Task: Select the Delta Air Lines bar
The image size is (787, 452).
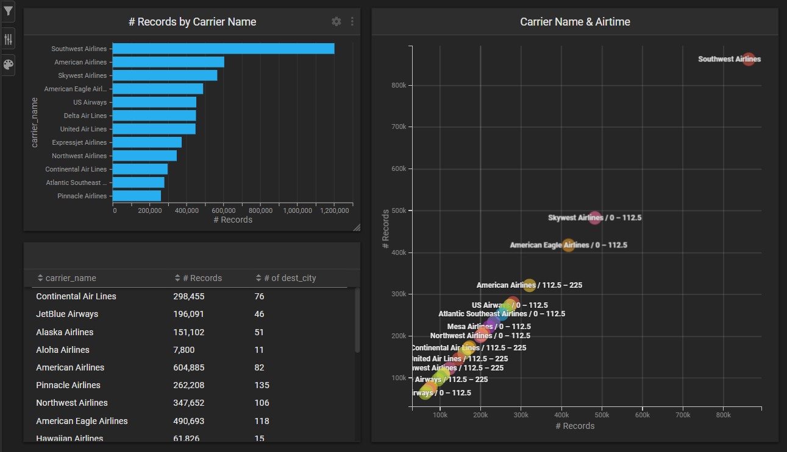Action: tap(154, 116)
